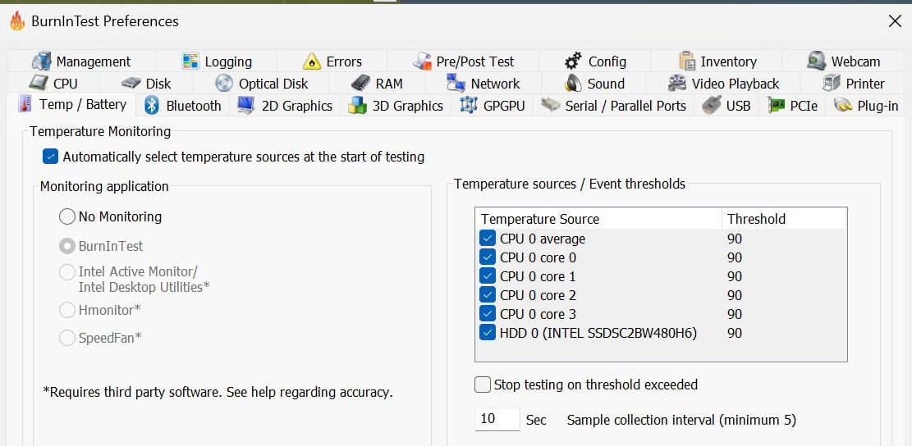912x446 pixels.
Task: Select Intel Active Monitor radio button
Action: [x=66, y=271]
